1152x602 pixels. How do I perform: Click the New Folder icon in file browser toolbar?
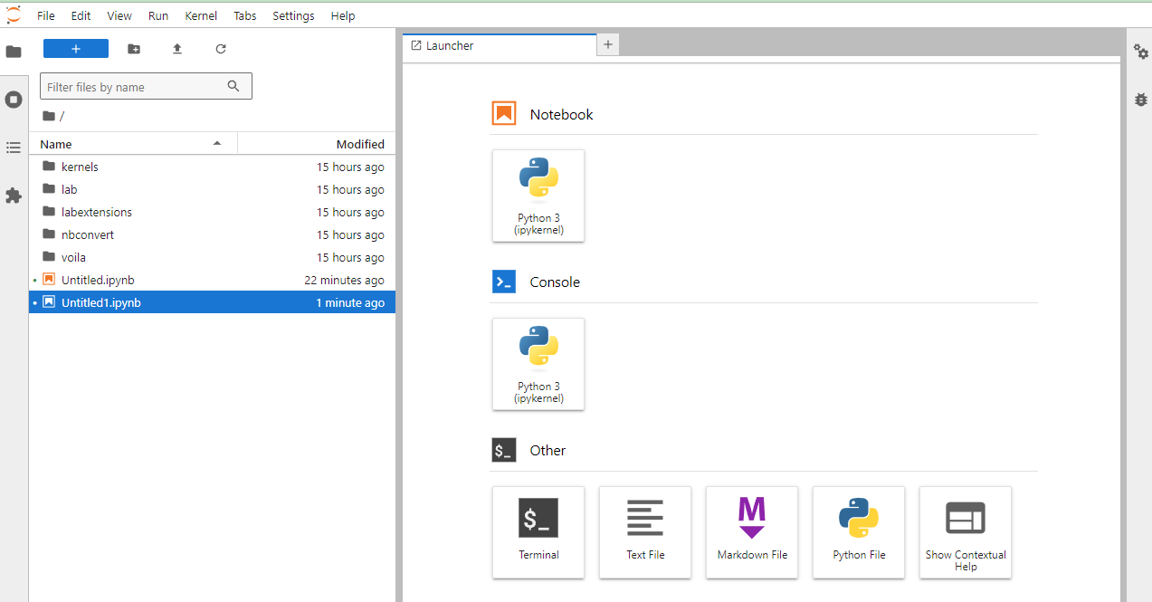tap(134, 49)
